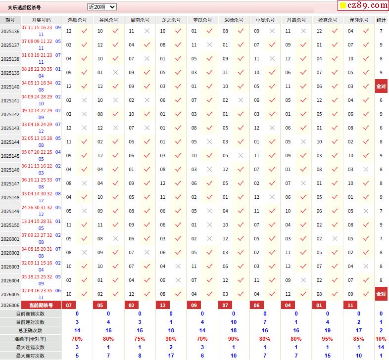Select the 开奖号码 column header
This screenshot has width=389, height=360.
(x=41, y=20)
